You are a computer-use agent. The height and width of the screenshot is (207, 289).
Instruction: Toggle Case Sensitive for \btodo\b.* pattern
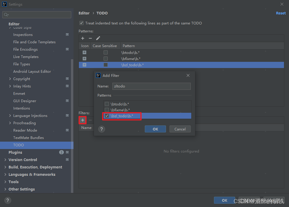pyautogui.click(x=106, y=52)
